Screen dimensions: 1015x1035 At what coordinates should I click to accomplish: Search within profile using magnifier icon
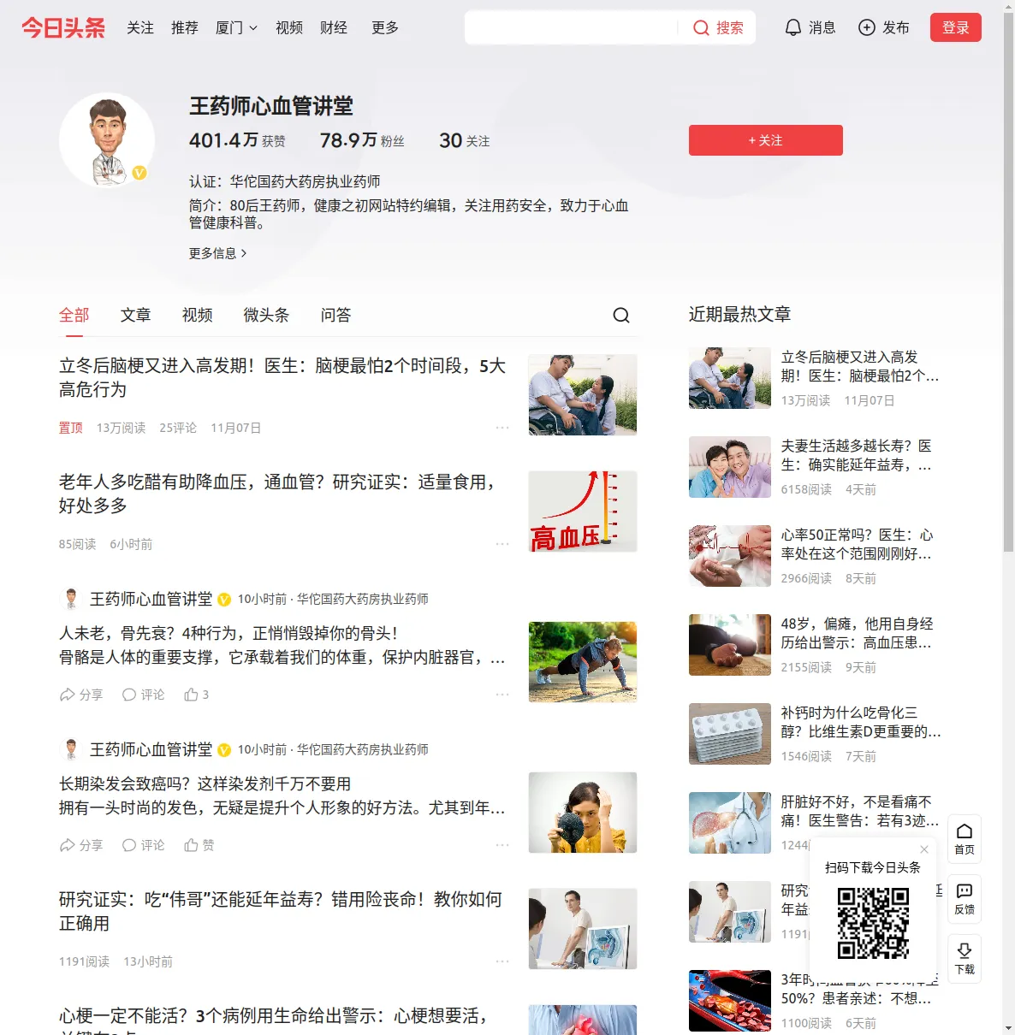621,316
